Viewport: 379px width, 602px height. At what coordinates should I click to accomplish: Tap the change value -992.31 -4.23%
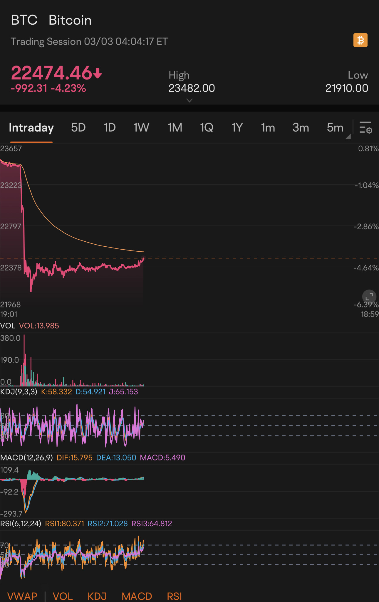tap(48, 88)
